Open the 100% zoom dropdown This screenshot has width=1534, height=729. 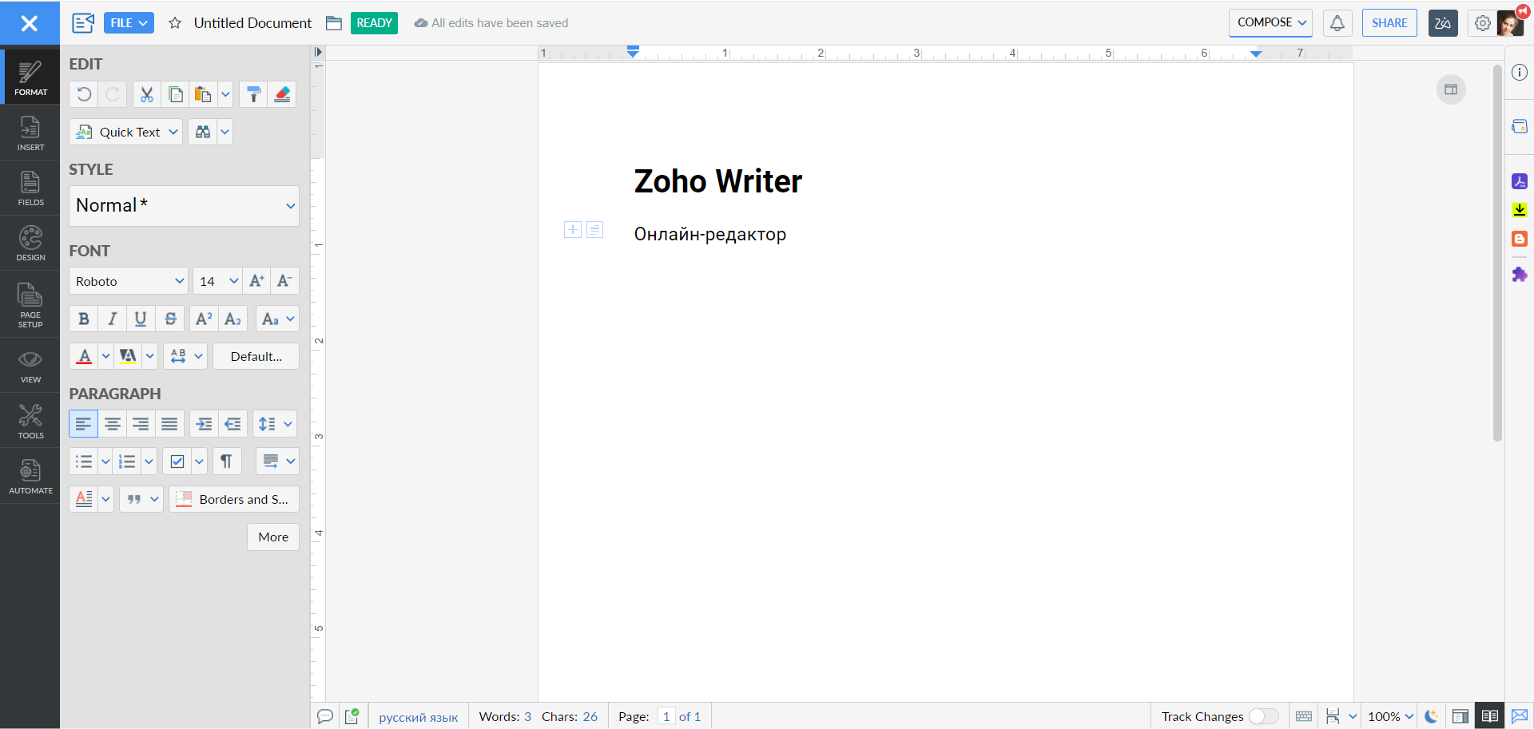[1390, 716]
